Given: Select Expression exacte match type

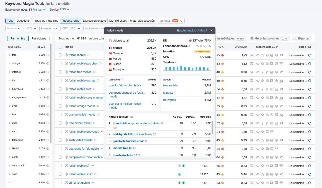Looking at the screenshot, I should coord(94,21).
